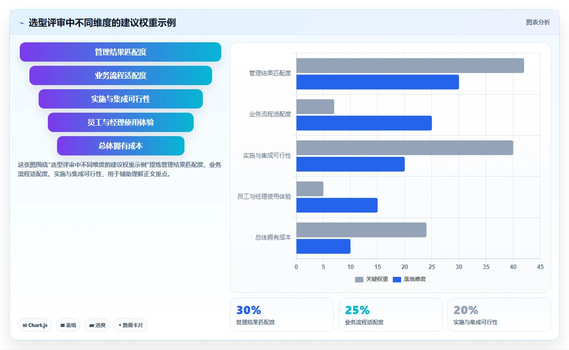Click the blue bar for 管理结果匹配度
Screen dimensions: 569x350
tap(378, 82)
